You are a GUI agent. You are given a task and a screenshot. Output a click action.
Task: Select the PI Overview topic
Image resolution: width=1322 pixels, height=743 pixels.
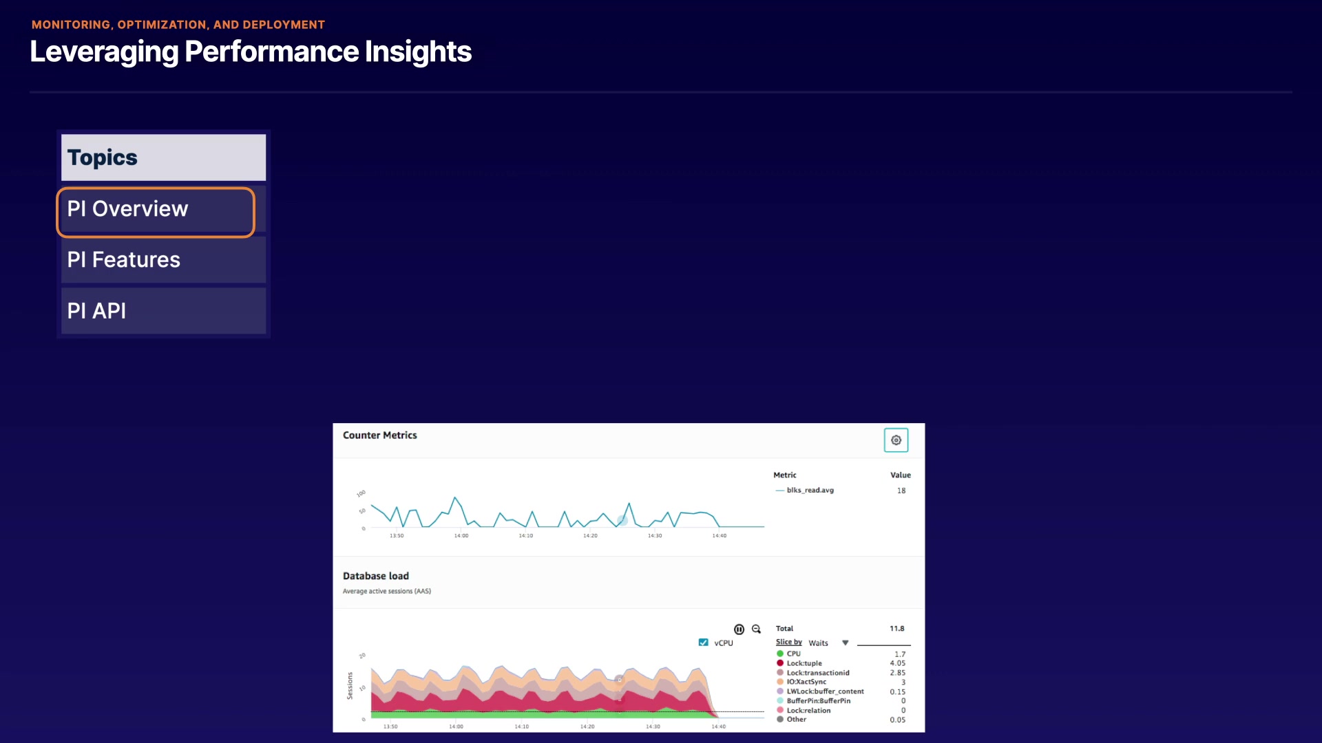coord(156,209)
